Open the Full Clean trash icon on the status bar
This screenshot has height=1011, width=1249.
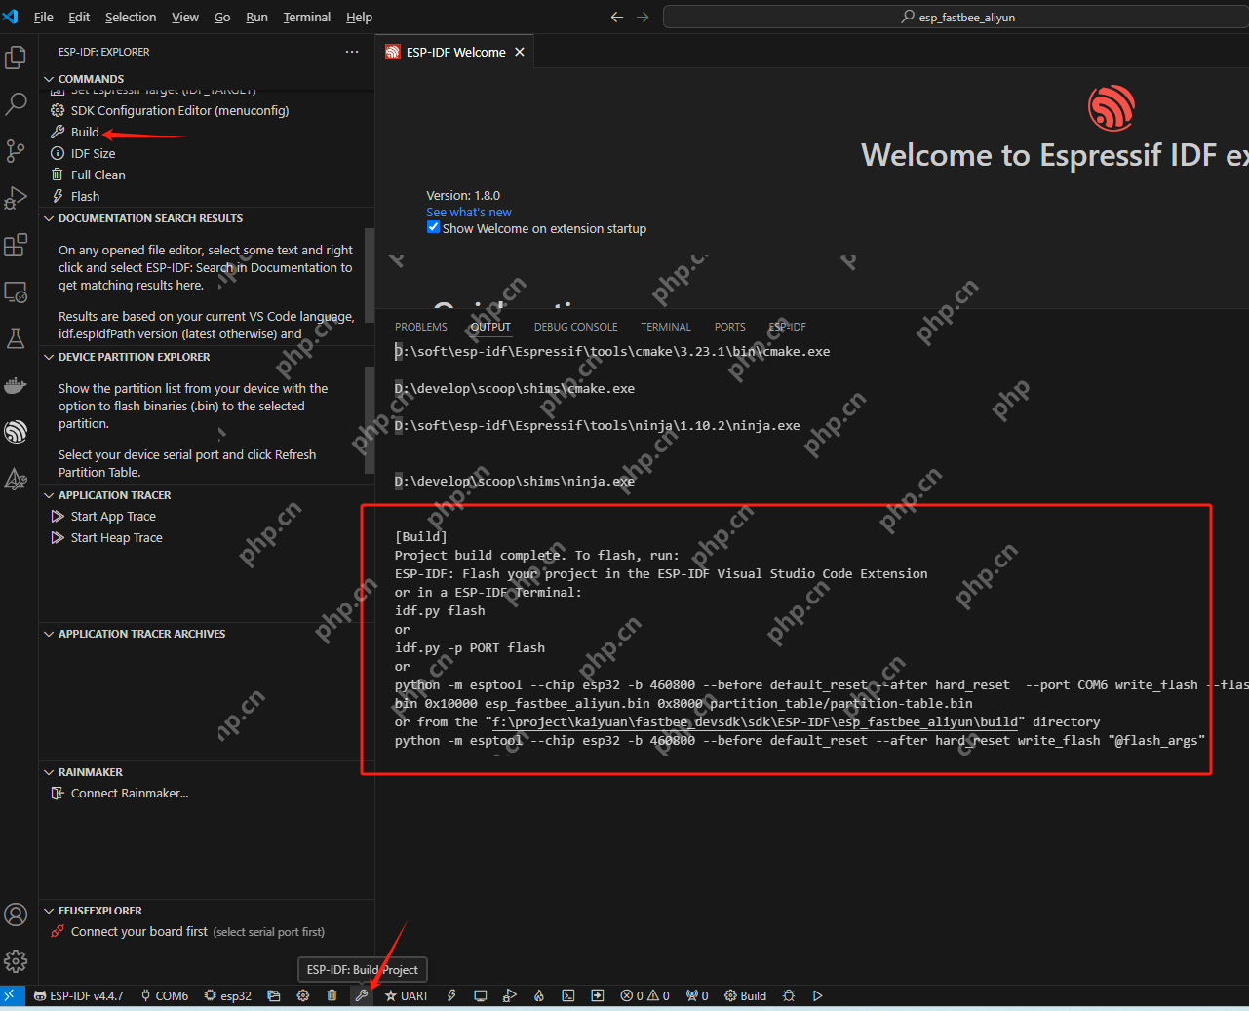332,995
